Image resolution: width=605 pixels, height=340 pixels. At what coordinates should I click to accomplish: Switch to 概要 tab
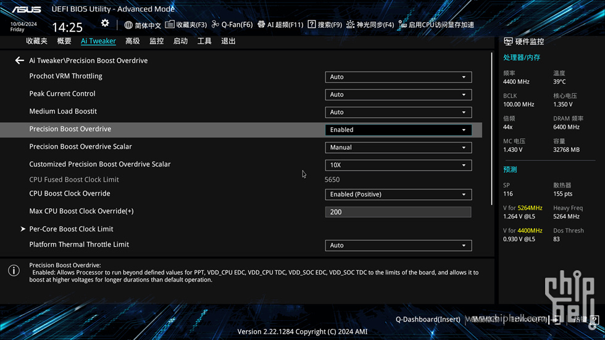[64, 41]
